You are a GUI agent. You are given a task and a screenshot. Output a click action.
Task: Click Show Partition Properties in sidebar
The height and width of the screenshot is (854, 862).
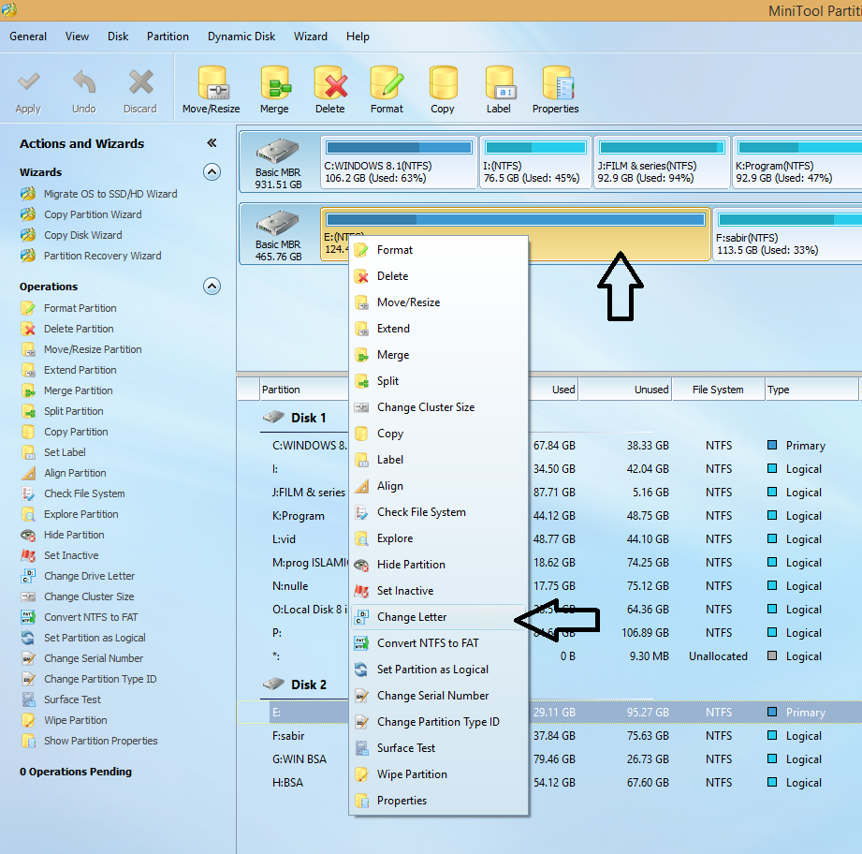[89, 741]
